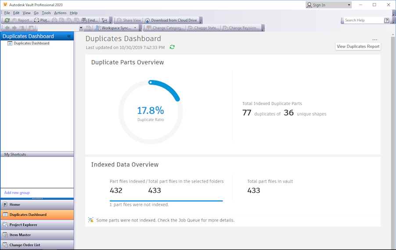
Task: Click Add new group link
Action: [17, 193]
